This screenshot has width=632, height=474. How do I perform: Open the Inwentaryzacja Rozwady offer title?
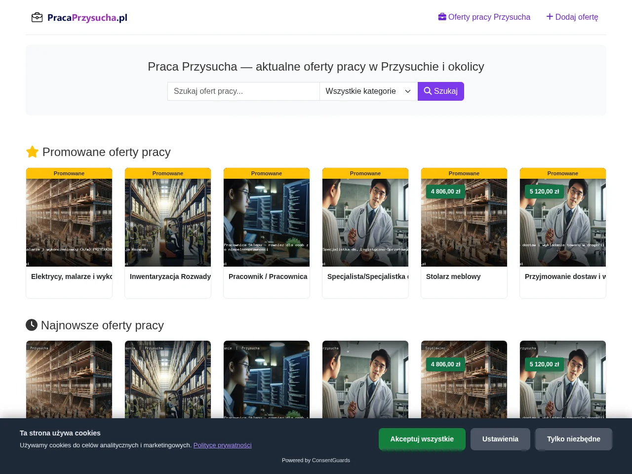click(170, 276)
